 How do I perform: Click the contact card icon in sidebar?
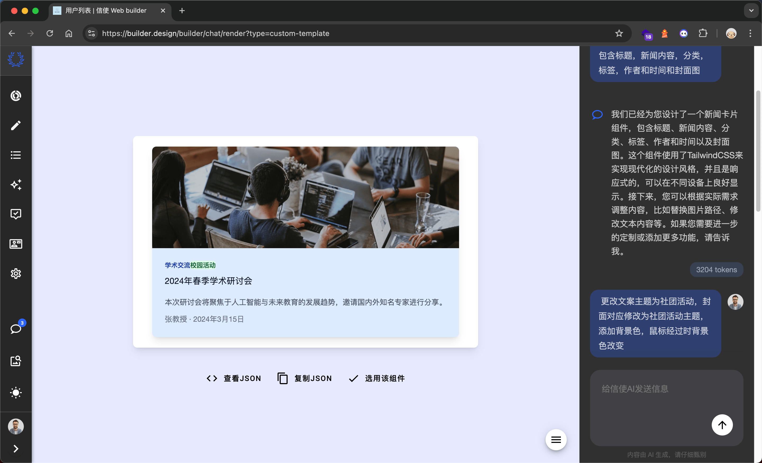point(16,244)
